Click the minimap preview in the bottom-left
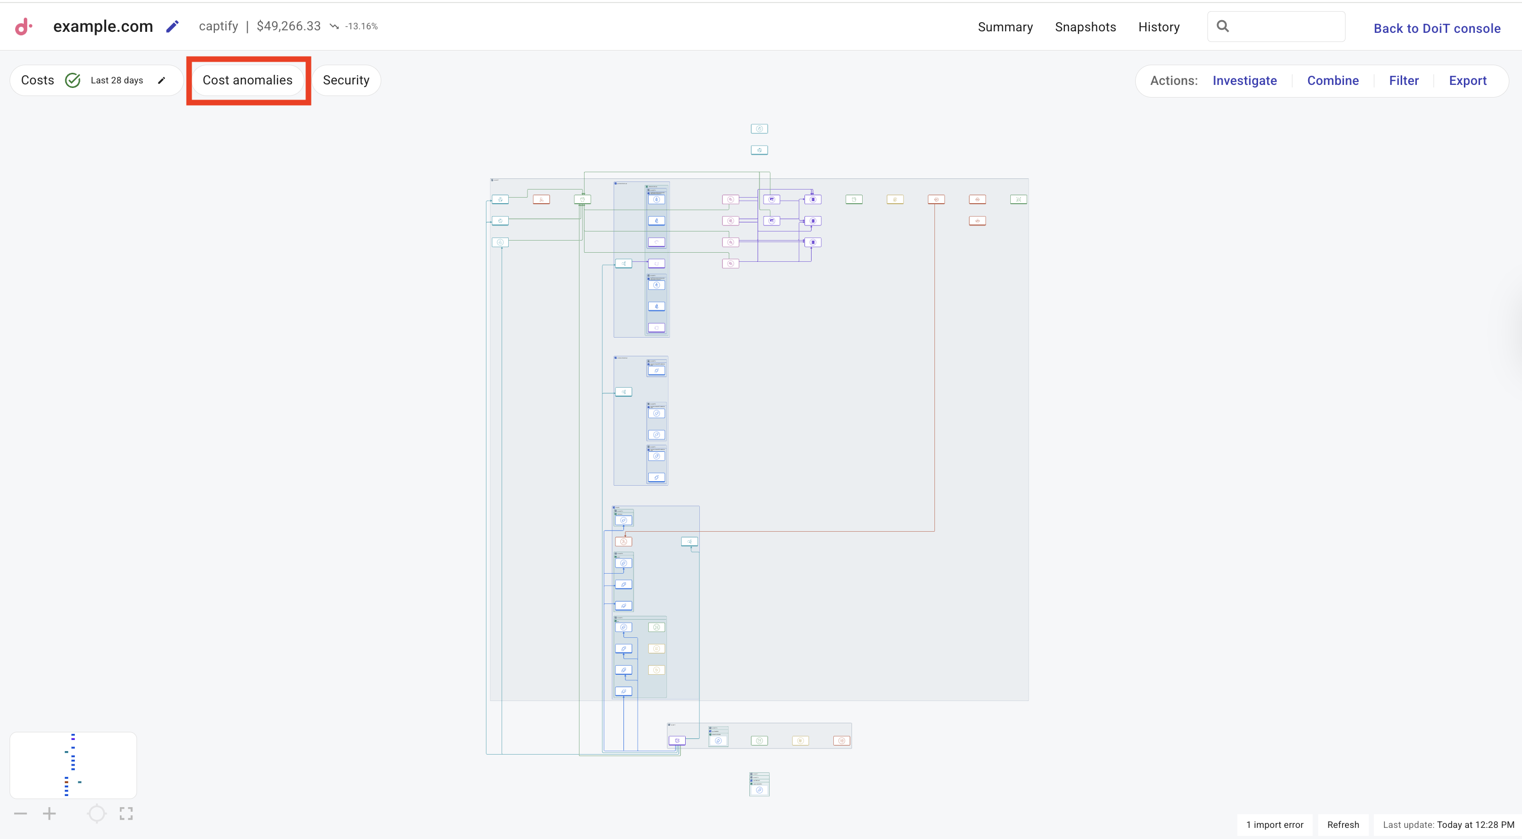This screenshot has height=839, width=1522. click(x=73, y=765)
